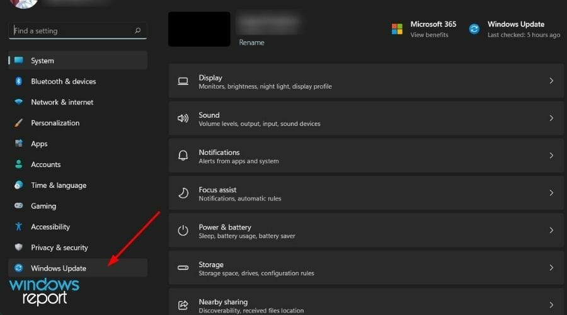Open Time & language category
Viewport: 567px width, 315px height.
pyautogui.click(x=77, y=185)
